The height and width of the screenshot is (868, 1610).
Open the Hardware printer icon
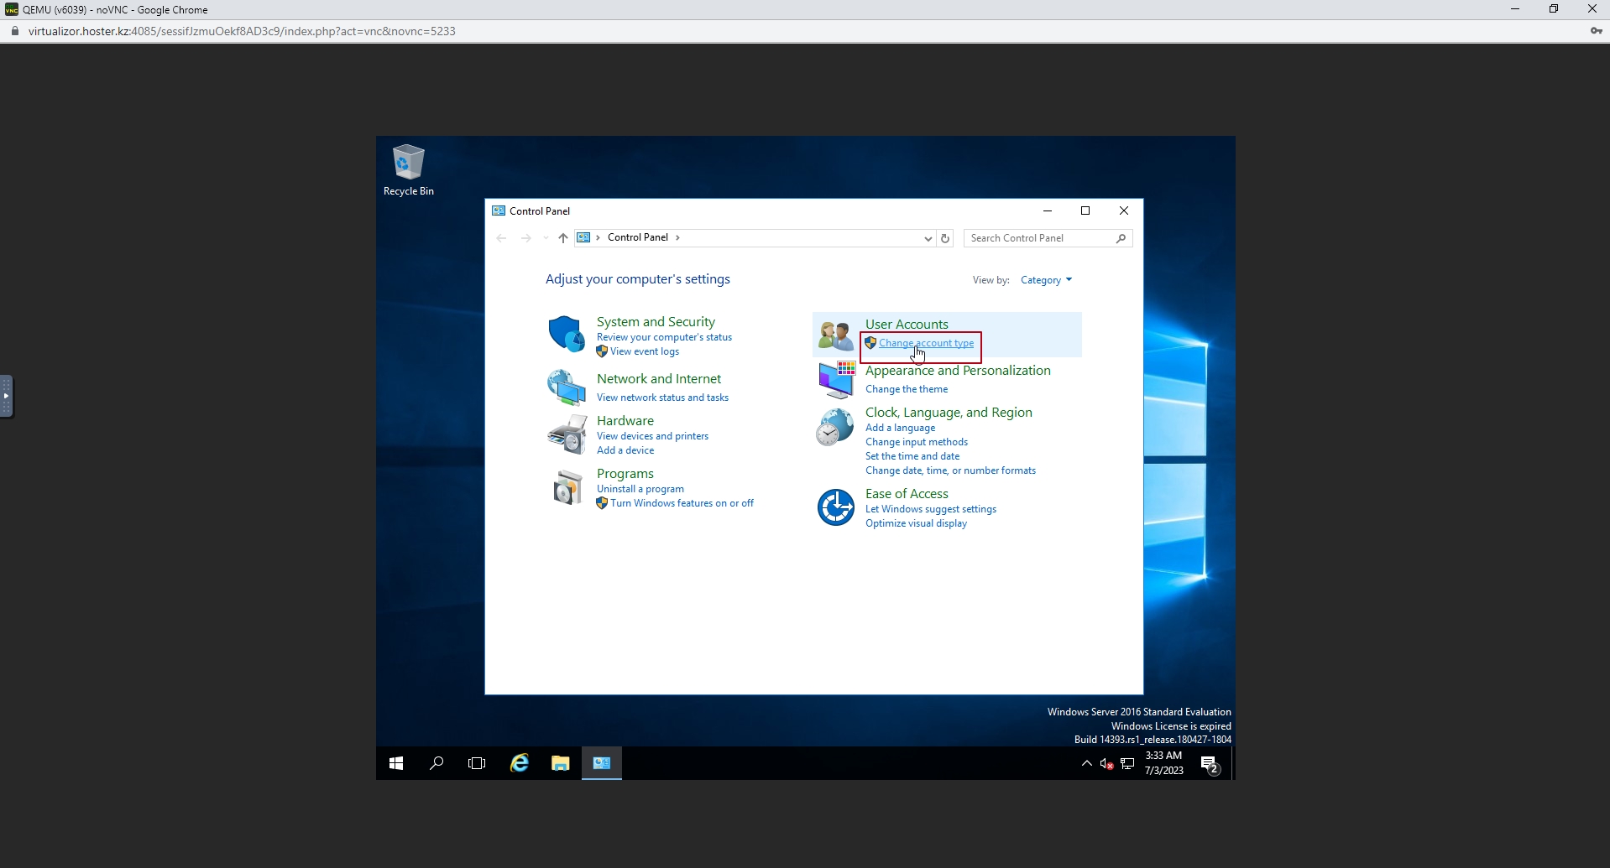(567, 434)
